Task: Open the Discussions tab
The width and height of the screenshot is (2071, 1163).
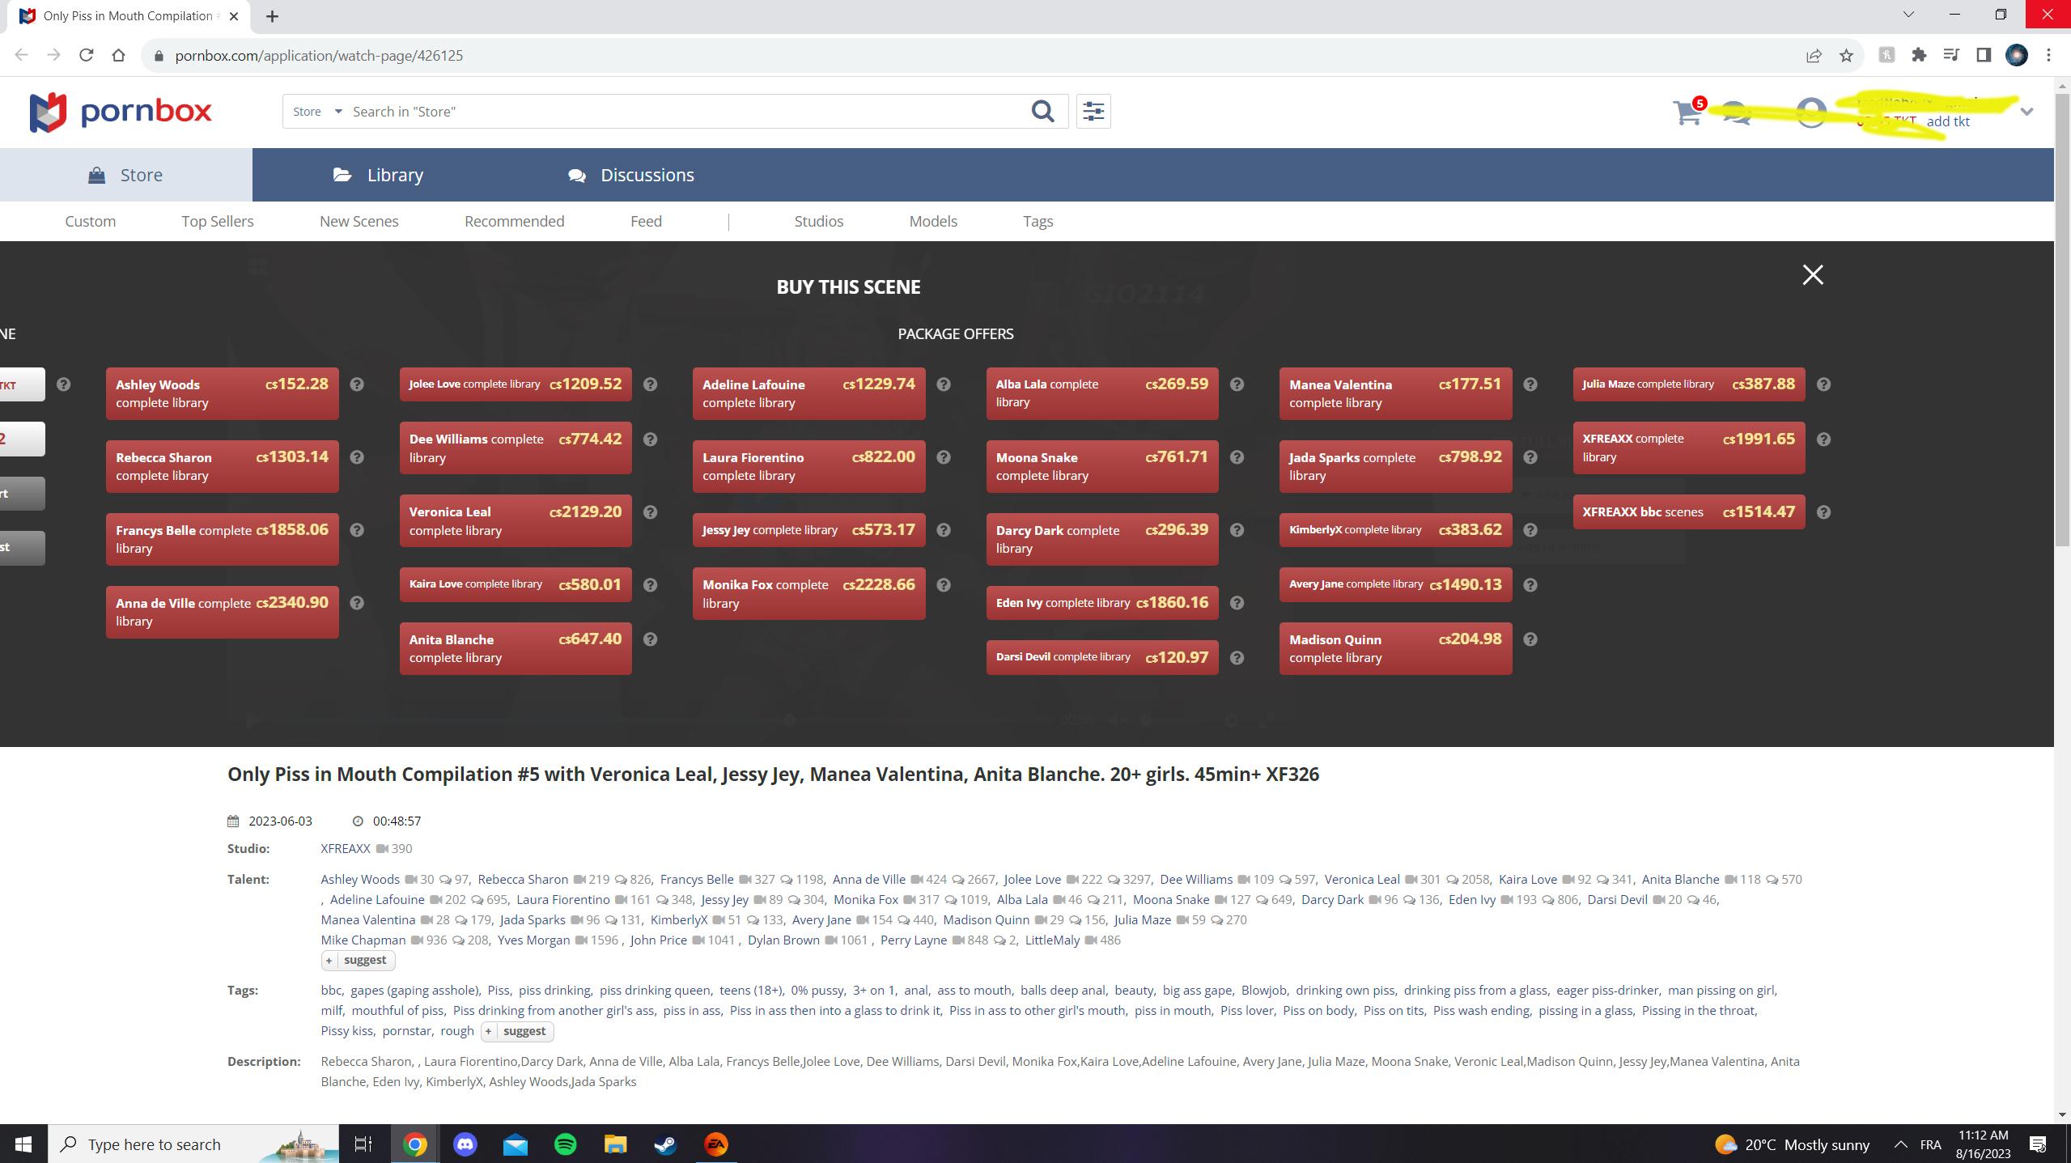Action: [631, 175]
